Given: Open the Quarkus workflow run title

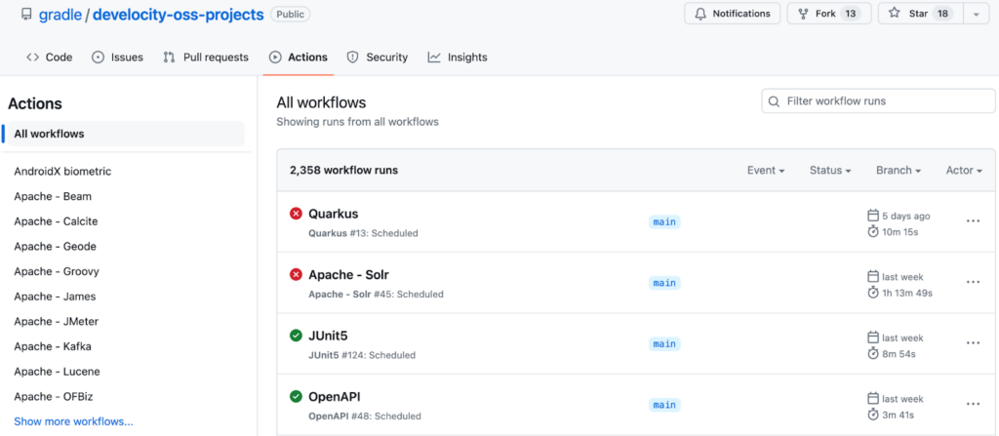Looking at the screenshot, I should [334, 214].
